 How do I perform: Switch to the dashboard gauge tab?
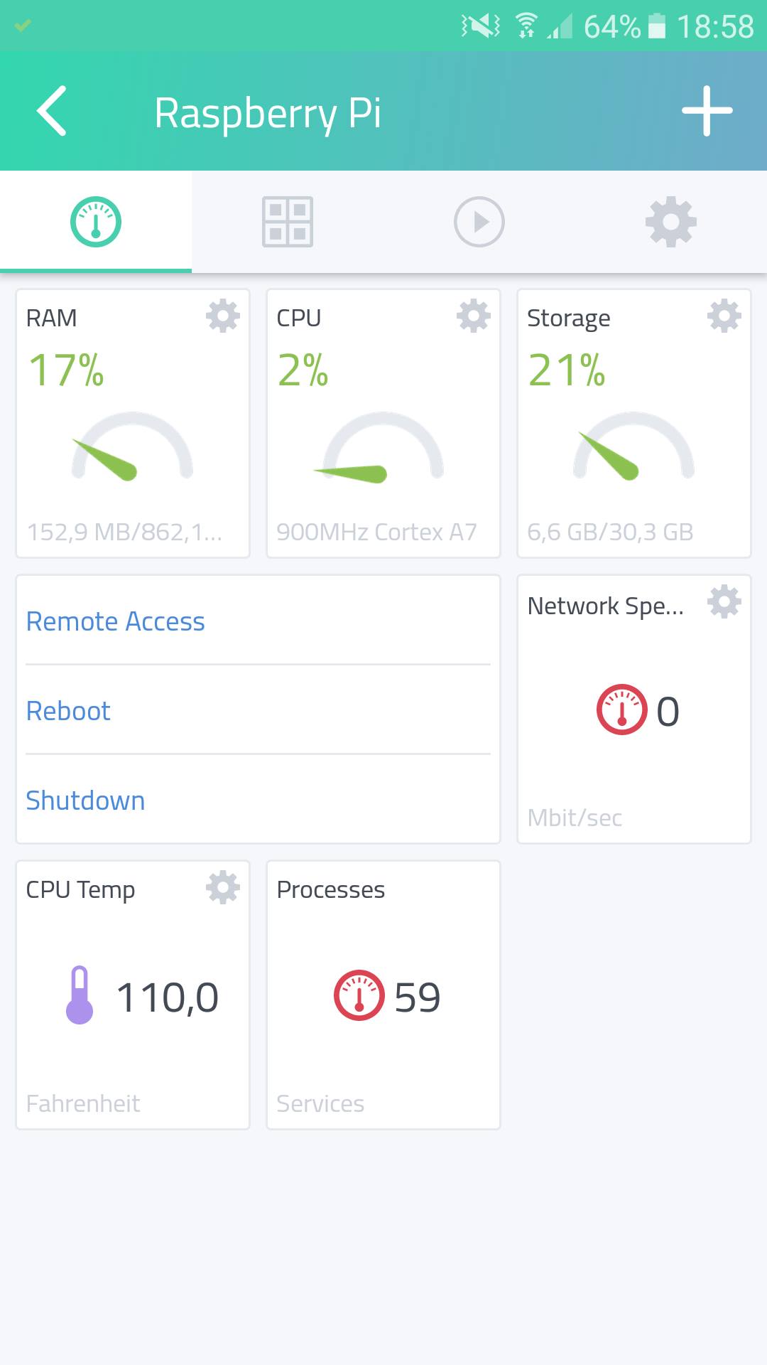click(x=96, y=222)
